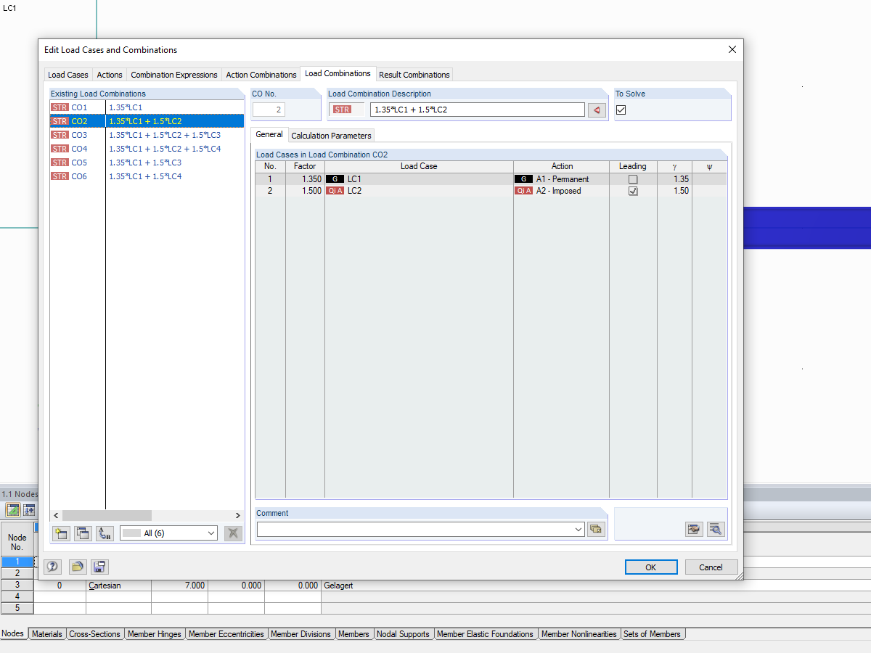Click the magnifier details icon at bottom right
The width and height of the screenshot is (871, 653).
[716, 529]
